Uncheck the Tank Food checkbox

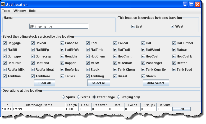pos(174,70)
